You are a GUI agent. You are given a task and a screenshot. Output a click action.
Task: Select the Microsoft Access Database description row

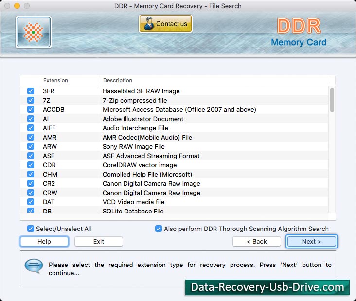(x=179, y=109)
